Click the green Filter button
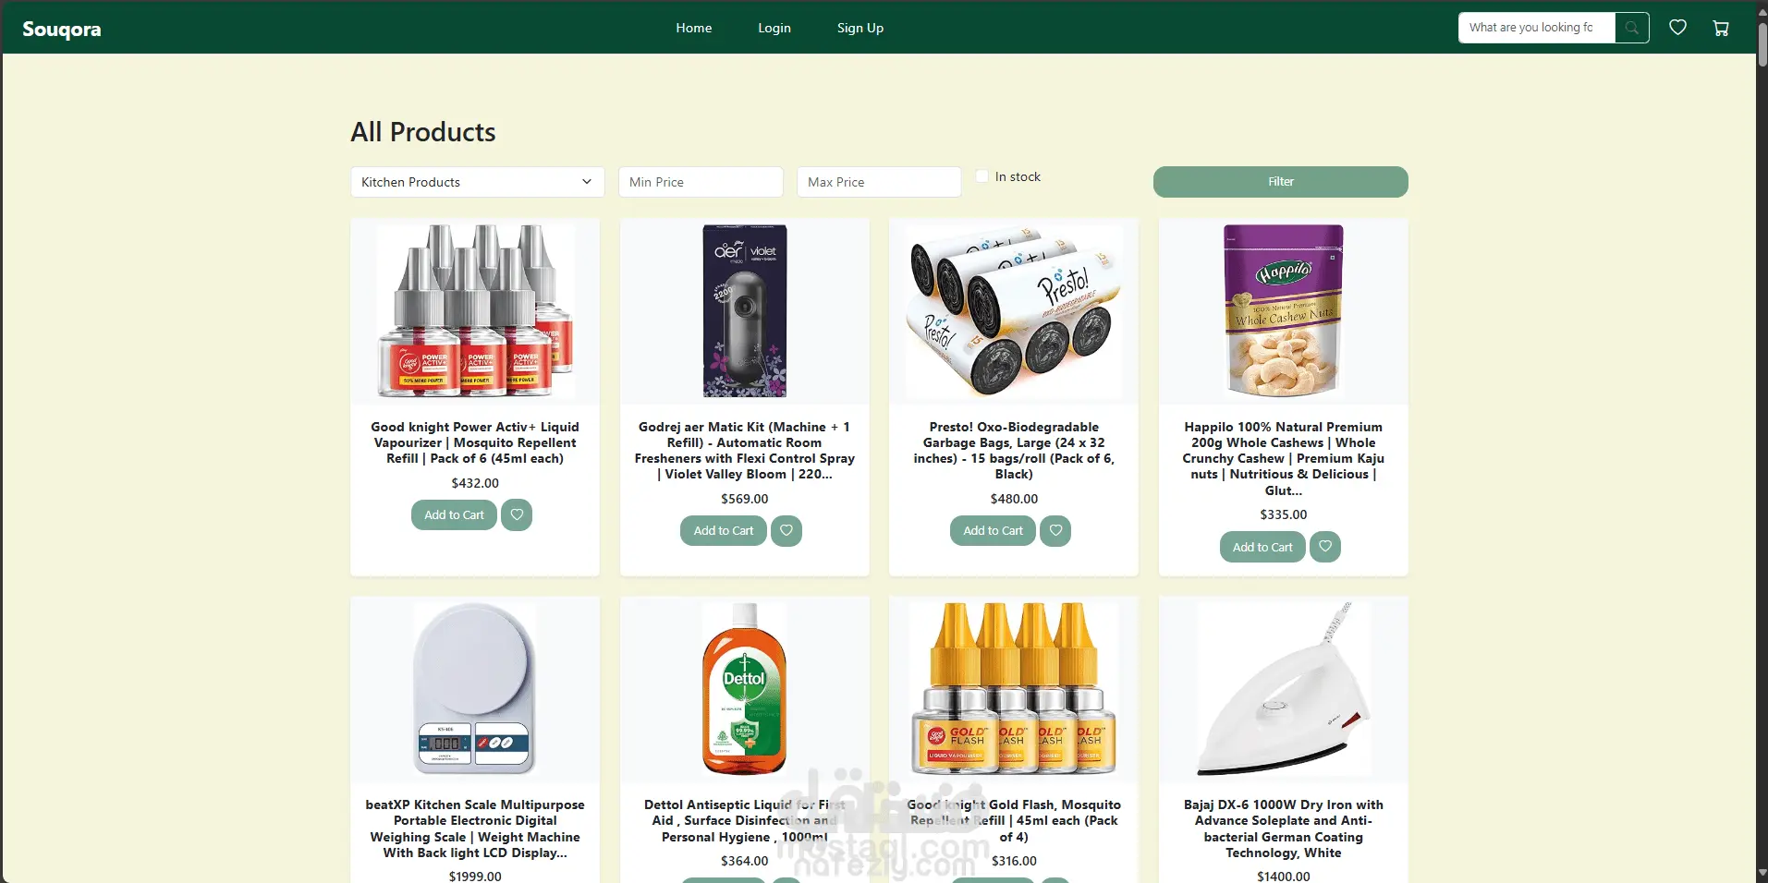This screenshot has height=883, width=1768. click(1281, 182)
